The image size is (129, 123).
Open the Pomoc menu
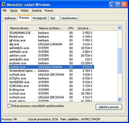[49, 11]
